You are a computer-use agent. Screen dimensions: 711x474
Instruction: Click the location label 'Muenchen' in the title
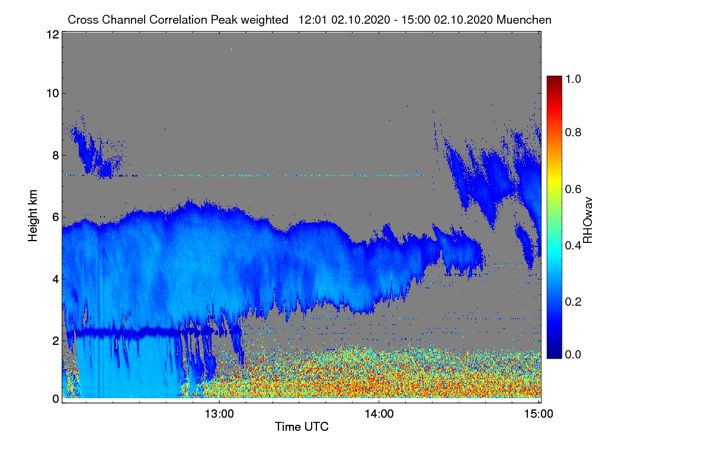(x=524, y=20)
